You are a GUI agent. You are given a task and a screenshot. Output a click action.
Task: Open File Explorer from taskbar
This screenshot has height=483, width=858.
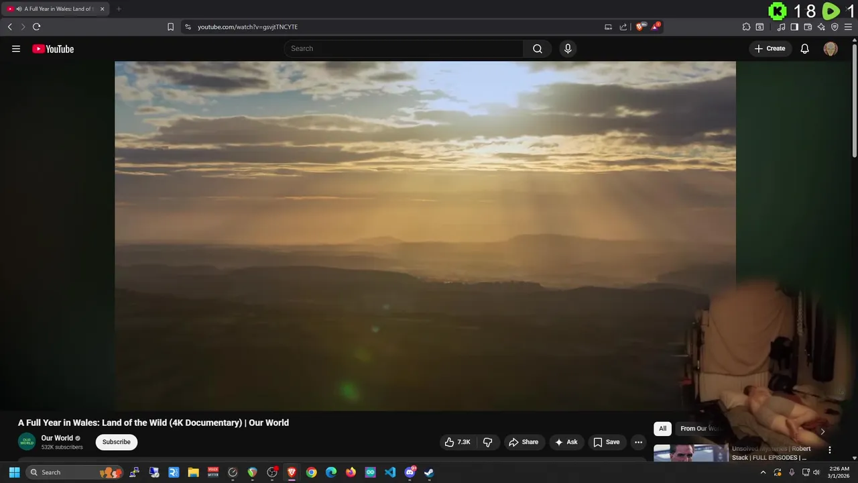tap(193, 472)
